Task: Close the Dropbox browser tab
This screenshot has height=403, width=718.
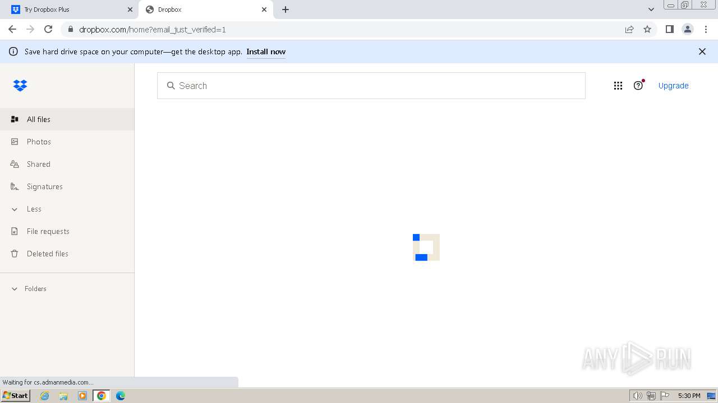Action: [264, 10]
